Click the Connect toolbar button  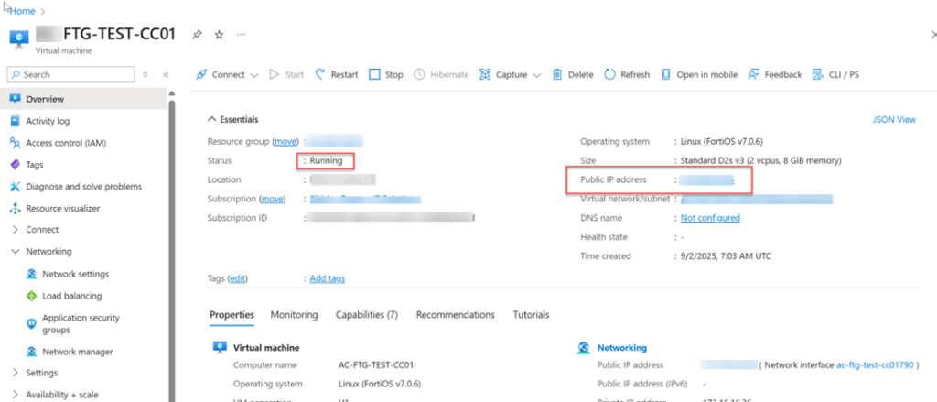221,75
